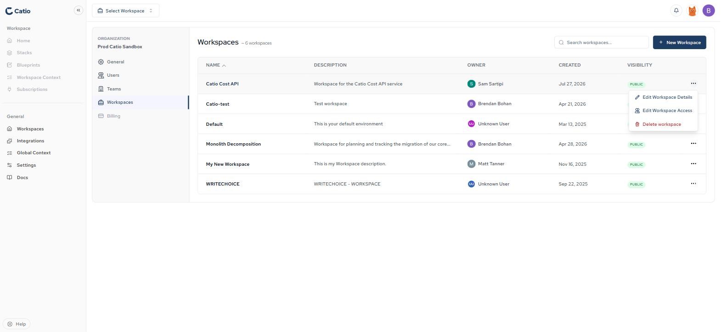Click the three-dot menu for Catio Cost API

point(694,84)
